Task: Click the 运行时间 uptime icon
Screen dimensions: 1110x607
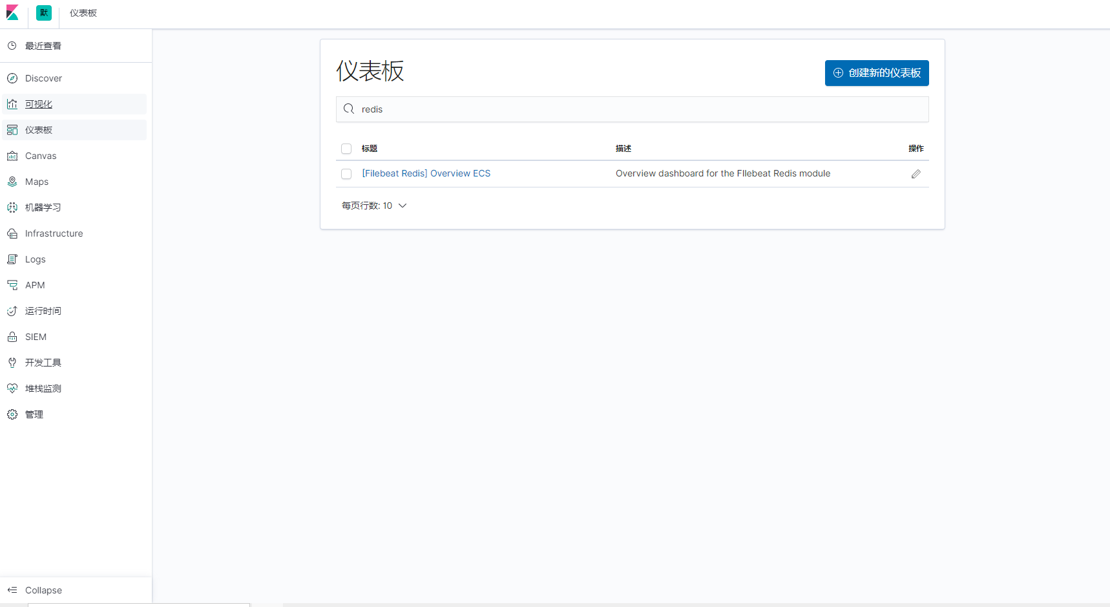Action: 12,311
